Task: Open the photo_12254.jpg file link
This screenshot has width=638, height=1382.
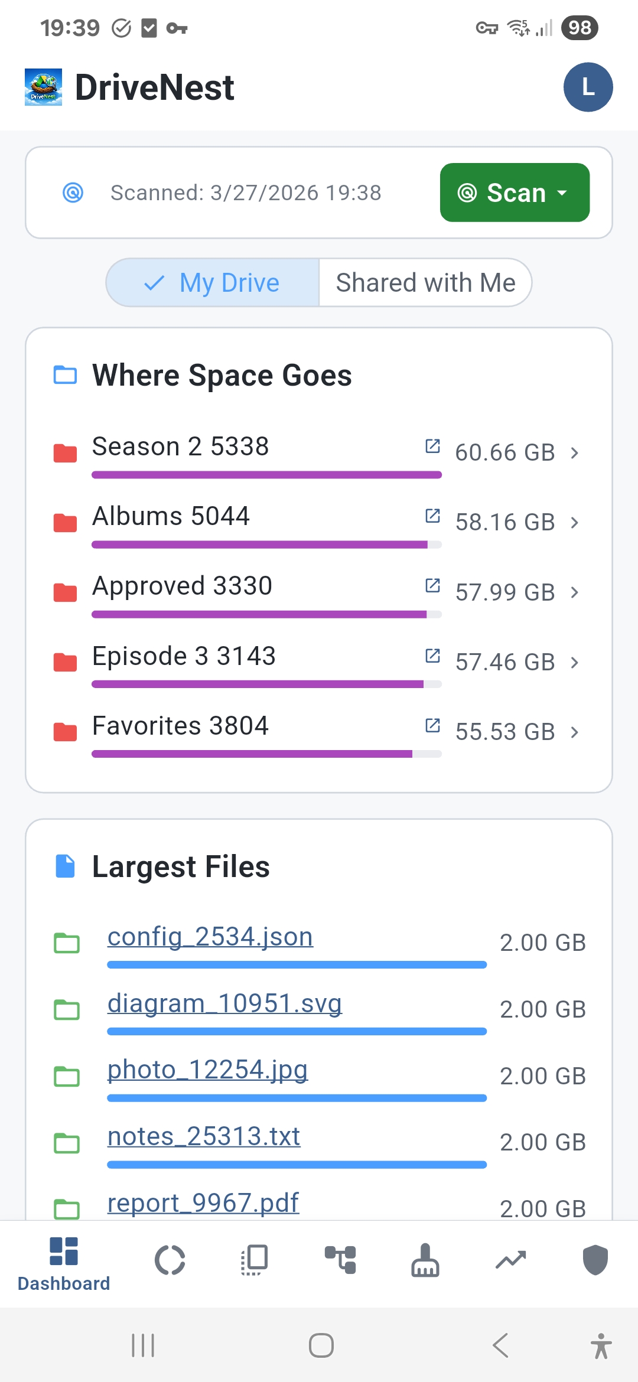Action: pyautogui.click(x=207, y=1070)
